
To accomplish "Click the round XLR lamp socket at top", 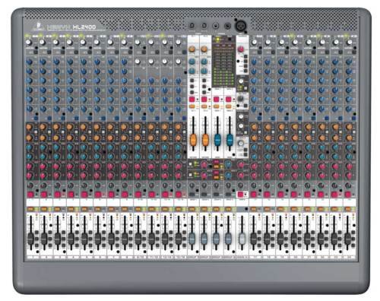I will coord(240,26).
